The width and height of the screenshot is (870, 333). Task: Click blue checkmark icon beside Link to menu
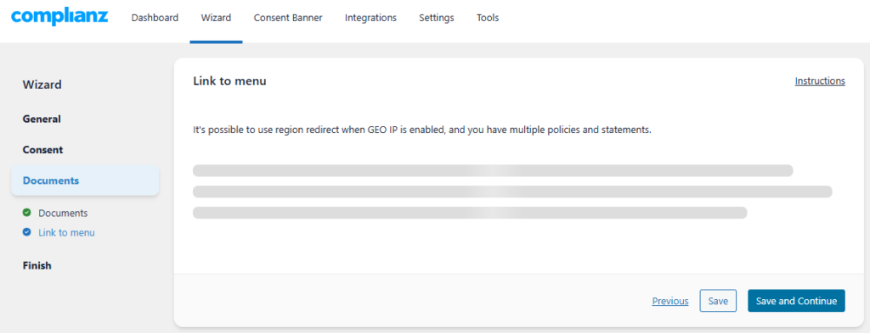point(26,232)
